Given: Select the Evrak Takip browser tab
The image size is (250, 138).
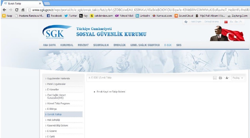Looking at the screenshot, I should click(x=22, y=3).
